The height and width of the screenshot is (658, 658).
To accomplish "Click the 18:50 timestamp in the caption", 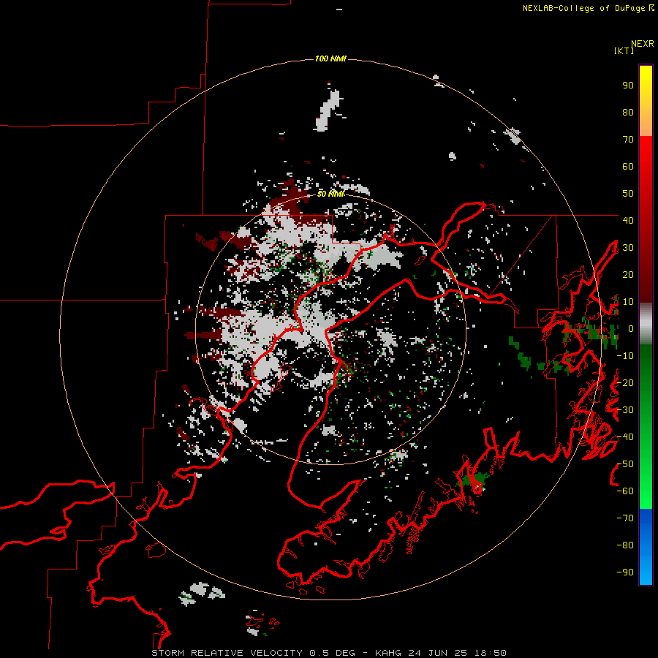I will pyautogui.click(x=491, y=653).
